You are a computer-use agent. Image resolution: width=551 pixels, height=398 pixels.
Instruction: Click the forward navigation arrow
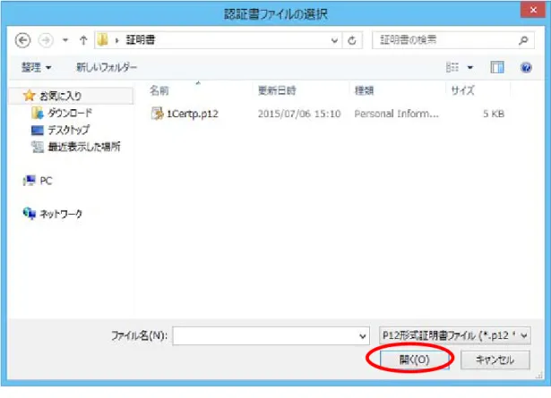(46, 40)
